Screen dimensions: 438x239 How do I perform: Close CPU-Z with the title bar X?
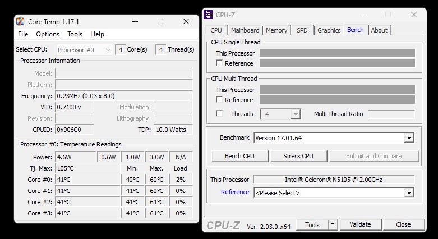414,15
